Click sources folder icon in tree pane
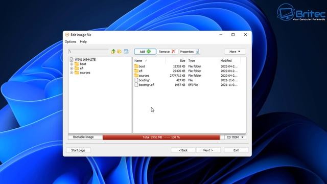 coord(77,73)
